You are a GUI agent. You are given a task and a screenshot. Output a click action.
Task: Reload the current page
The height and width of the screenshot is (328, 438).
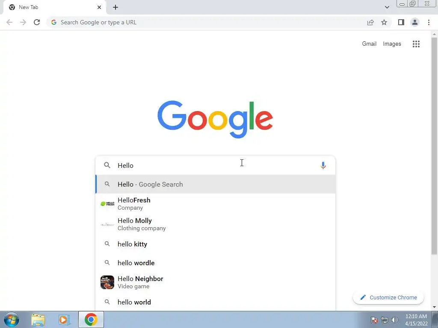click(37, 22)
